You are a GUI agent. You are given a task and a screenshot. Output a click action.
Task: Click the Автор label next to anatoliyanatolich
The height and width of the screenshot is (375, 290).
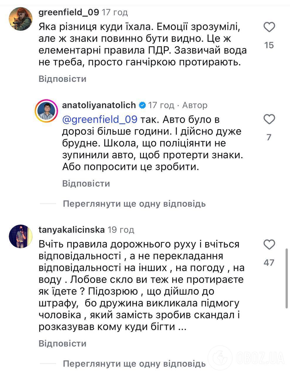pyautogui.click(x=195, y=105)
